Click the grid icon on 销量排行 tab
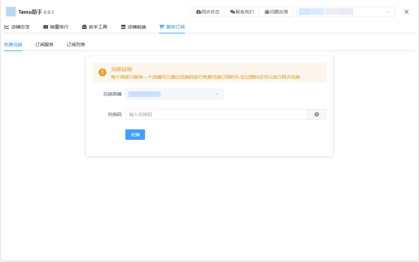 45,27
